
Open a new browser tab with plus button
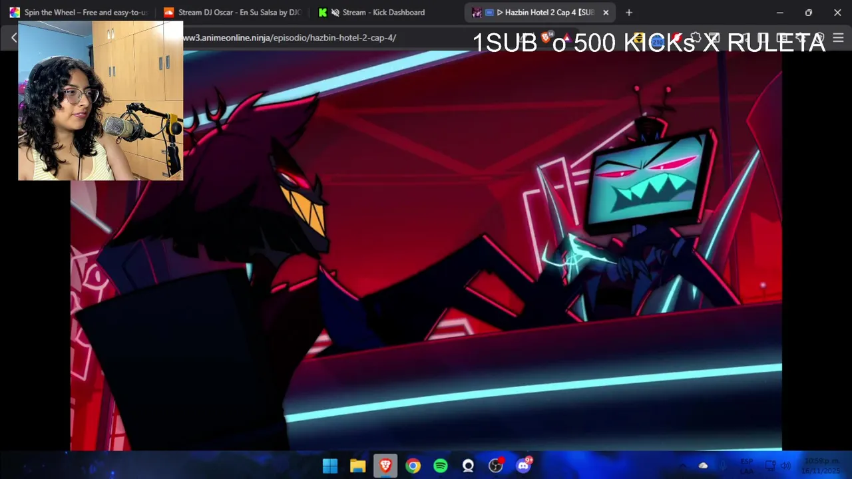tap(629, 12)
